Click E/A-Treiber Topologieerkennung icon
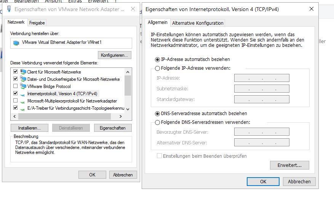This screenshot has width=334, height=197. (23, 108)
